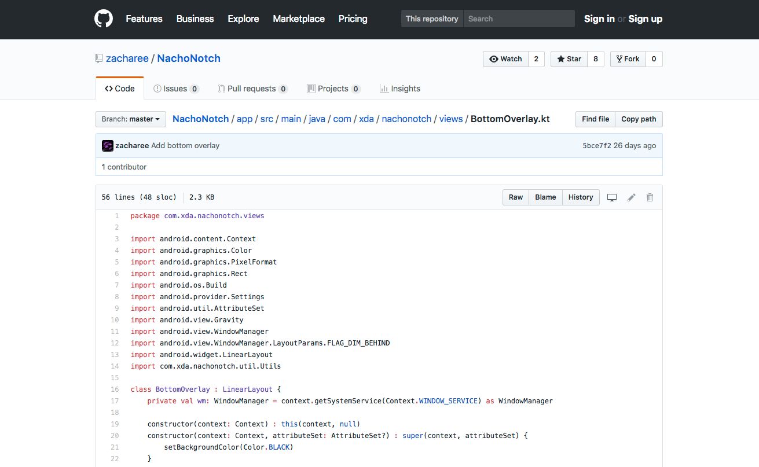Star the NachoNotch repository
Screen dimensions: 759x467
[569, 59]
